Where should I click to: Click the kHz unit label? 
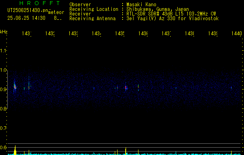(x=4, y=32)
